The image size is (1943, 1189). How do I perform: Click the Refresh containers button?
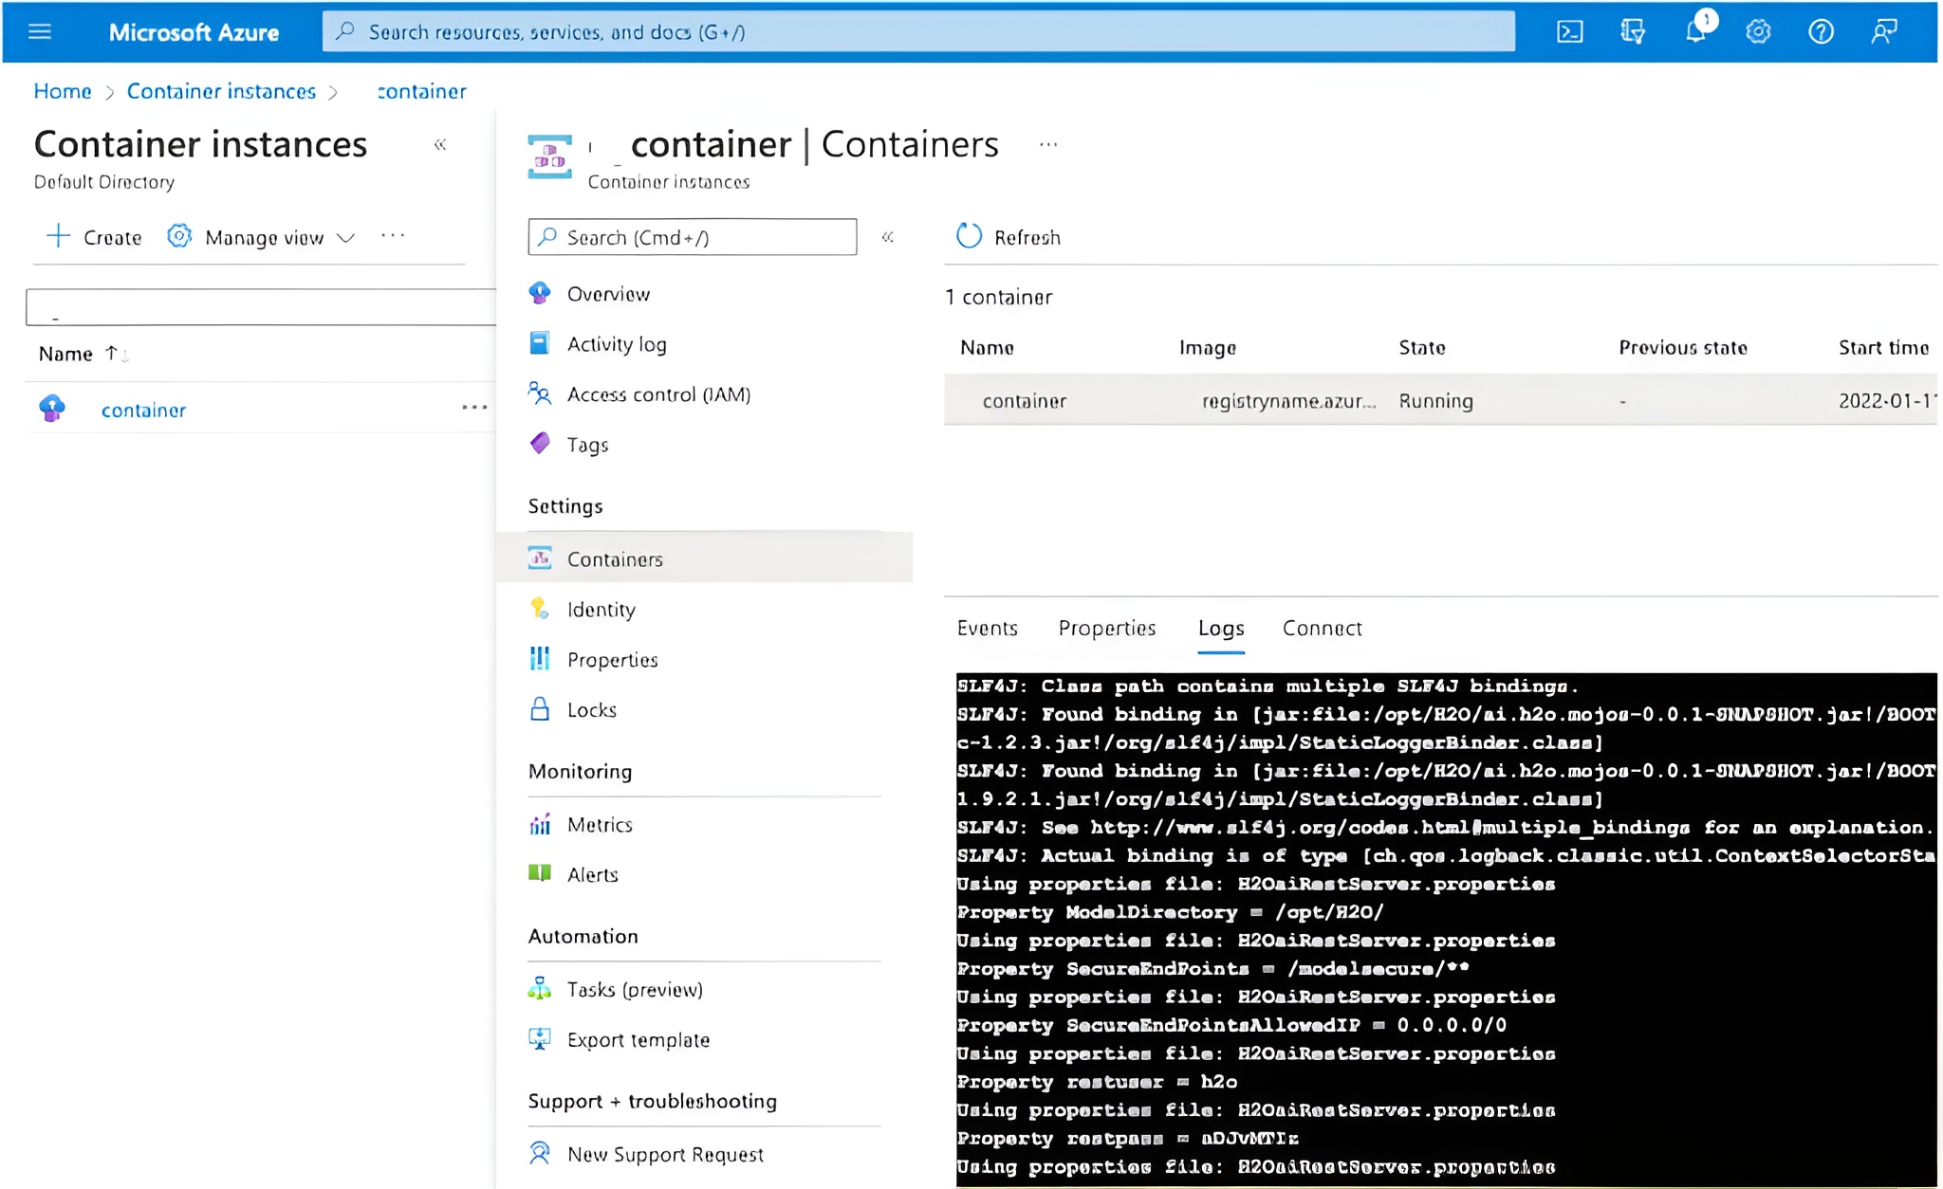(x=1009, y=237)
